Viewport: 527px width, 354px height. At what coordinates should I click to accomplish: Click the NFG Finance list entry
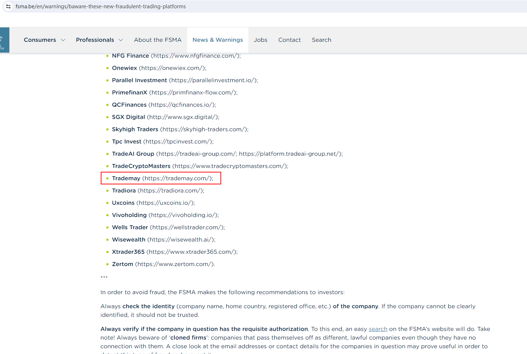coord(130,56)
